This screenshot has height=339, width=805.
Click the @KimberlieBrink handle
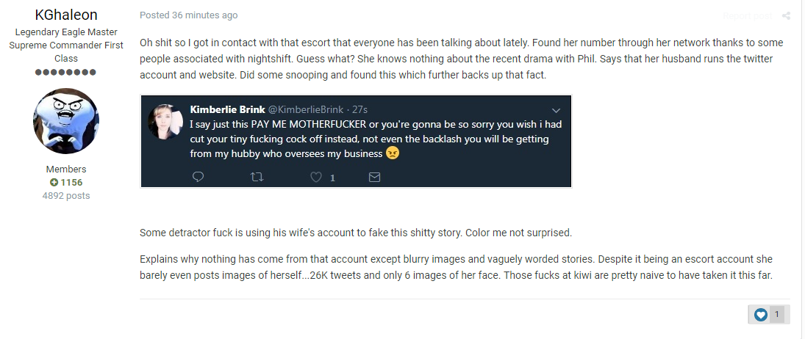click(306, 109)
